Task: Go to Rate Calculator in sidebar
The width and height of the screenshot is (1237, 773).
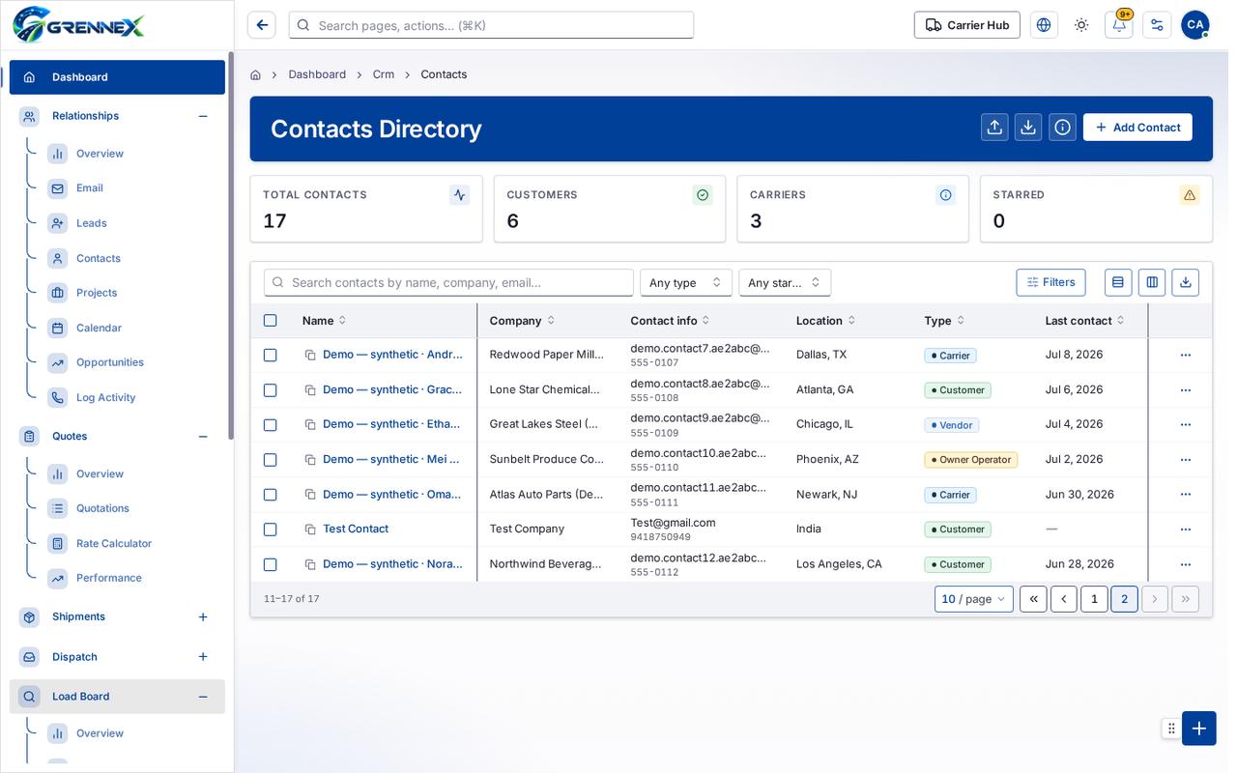Action: 114,544
